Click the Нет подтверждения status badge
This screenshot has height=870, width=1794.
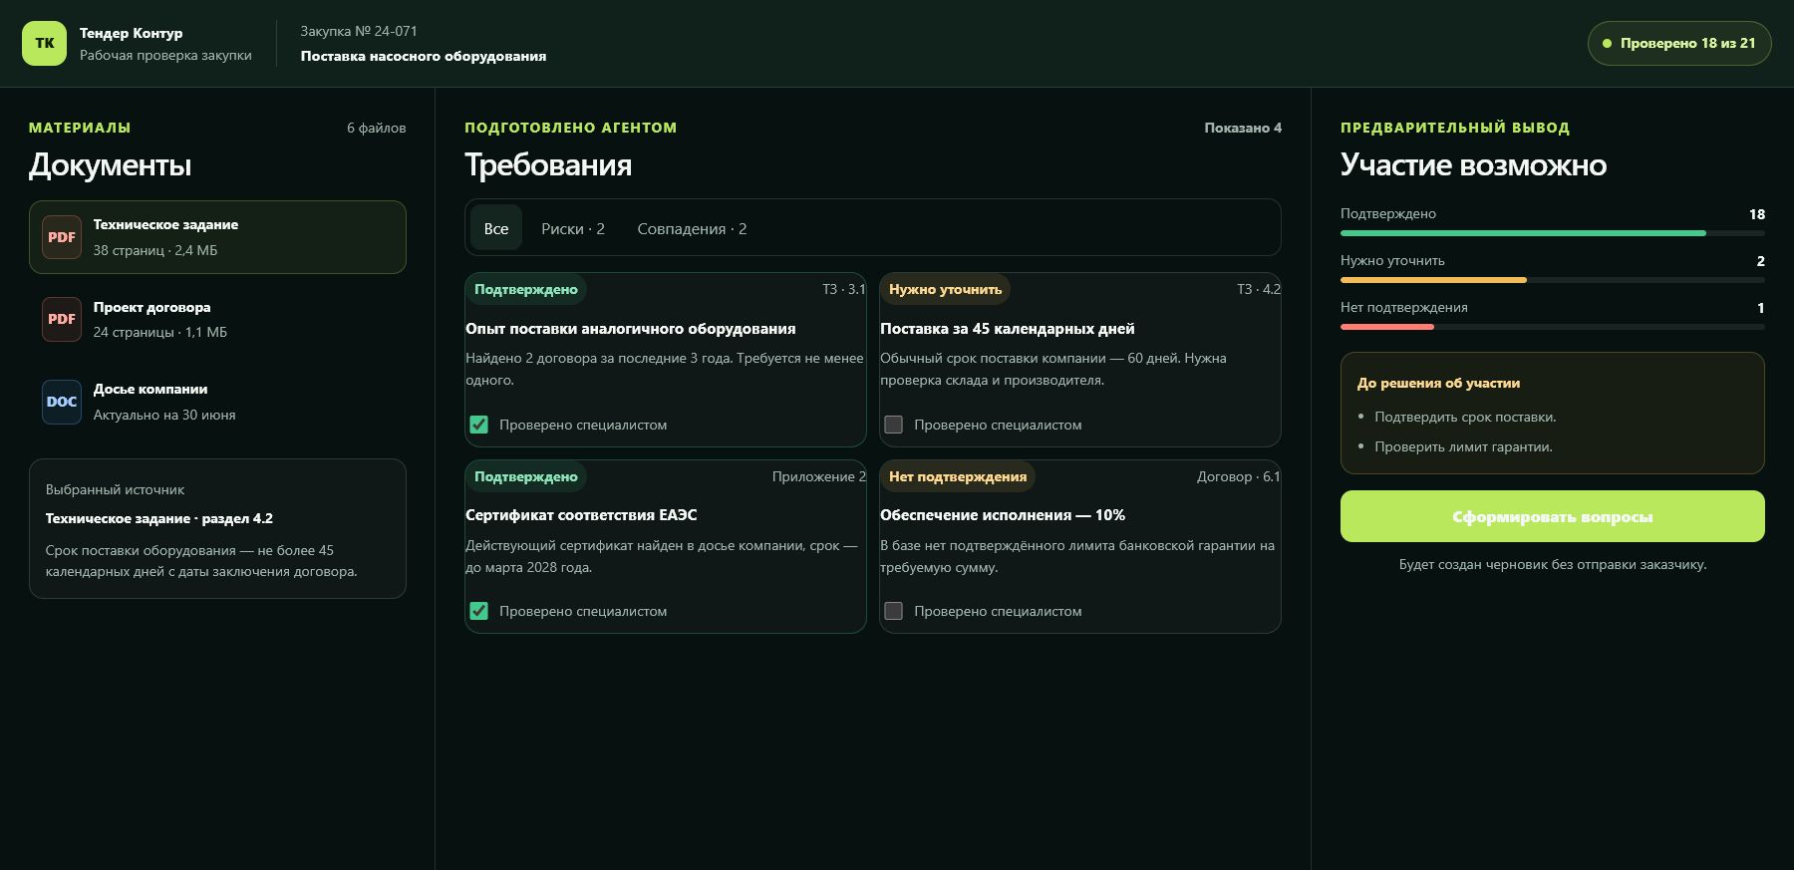coord(958,476)
